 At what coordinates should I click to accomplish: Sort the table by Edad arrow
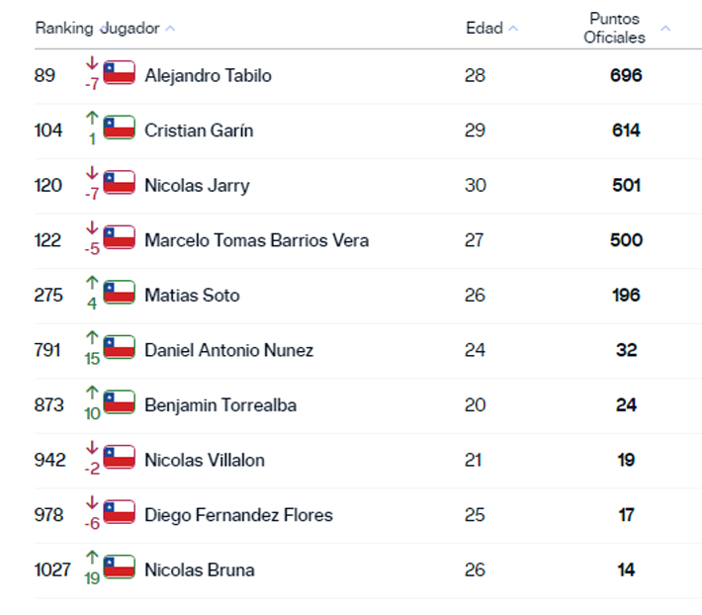pos(513,29)
